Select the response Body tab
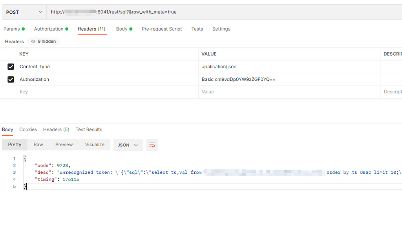Viewport: 402px width, 226px height. [x=8, y=129]
